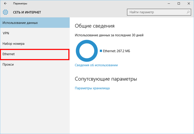The height and width of the screenshot is (134, 194).
Task: Click the settings gear icon
Action: click(x=5, y=12)
